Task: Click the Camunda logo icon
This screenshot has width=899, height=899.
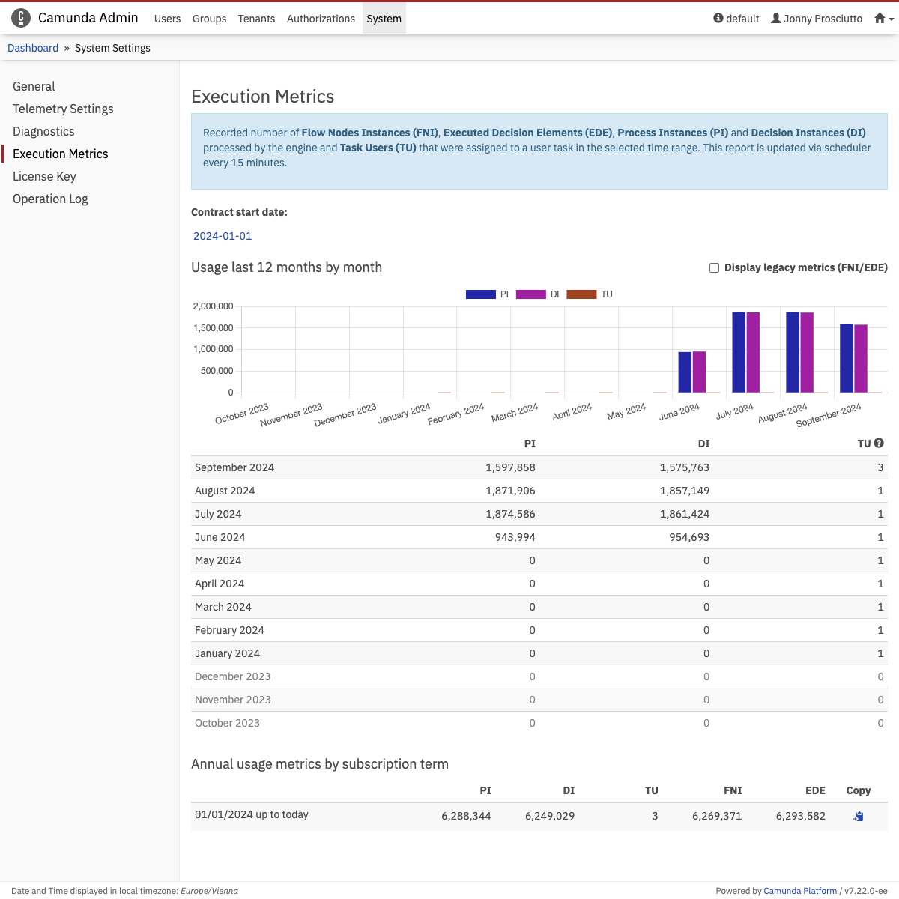Action: click(21, 18)
